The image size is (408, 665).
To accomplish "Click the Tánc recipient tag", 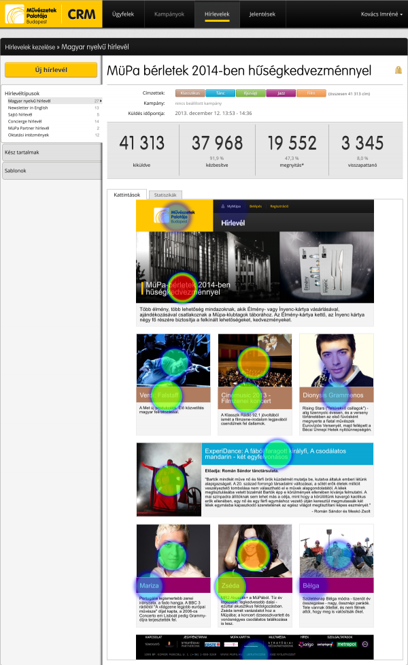I will tap(220, 93).
